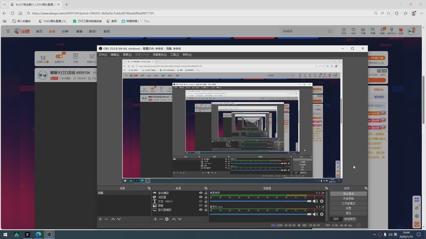Viewport: 426px width, 239px height.
Task: Move scene down with arrow icon
Action: (x=119, y=219)
